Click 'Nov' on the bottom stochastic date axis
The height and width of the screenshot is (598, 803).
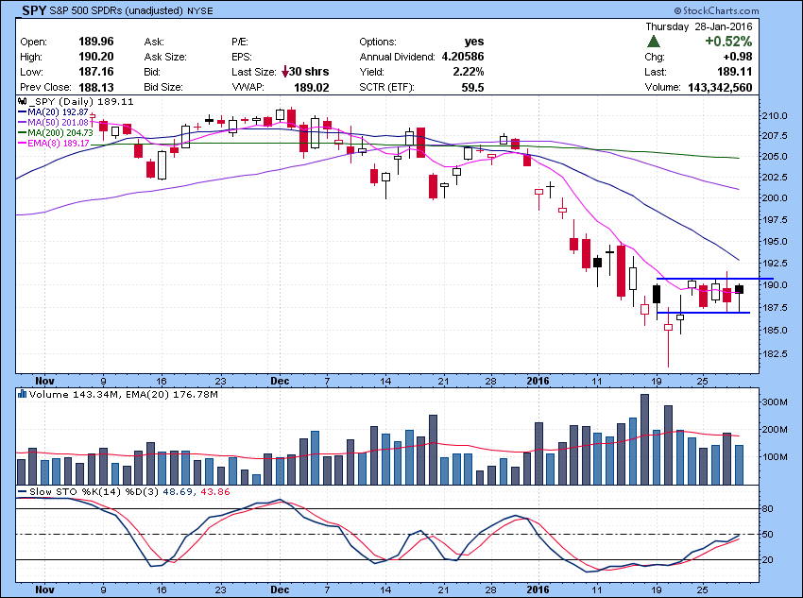point(44,589)
